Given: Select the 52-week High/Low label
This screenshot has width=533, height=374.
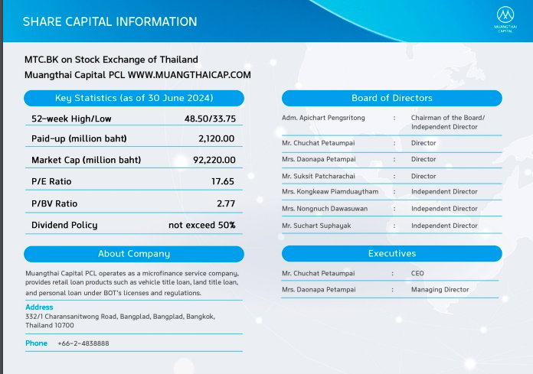Looking at the screenshot, I should 71,119.
